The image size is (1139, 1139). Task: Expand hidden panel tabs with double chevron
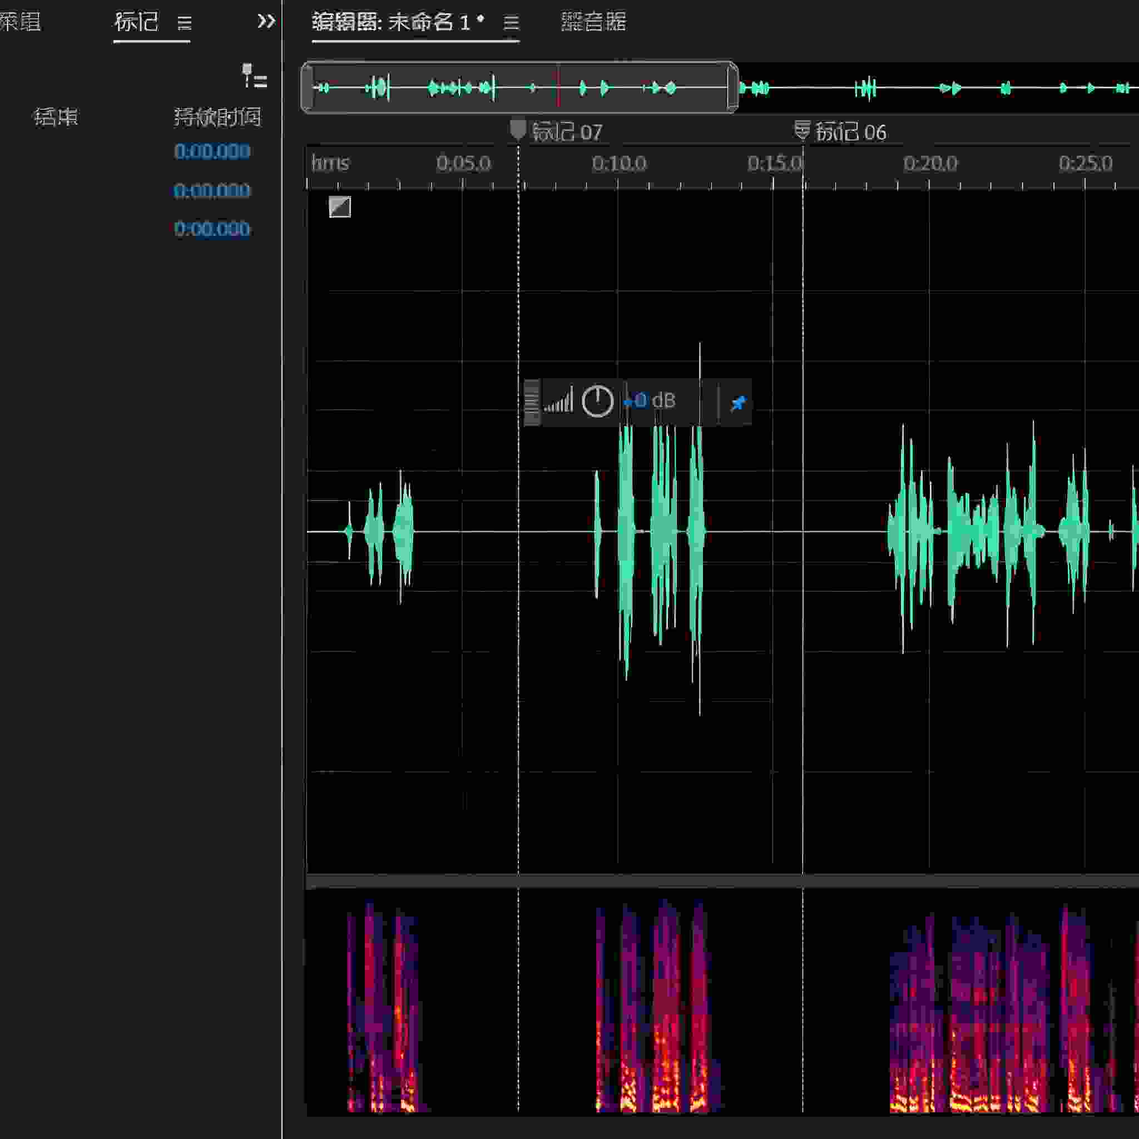coord(266,22)
